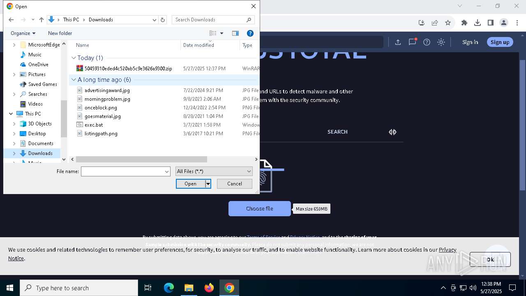Open the view options dropdown arrow

221,33
